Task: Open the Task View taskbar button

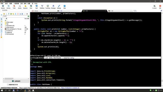Action: (9, 90)
